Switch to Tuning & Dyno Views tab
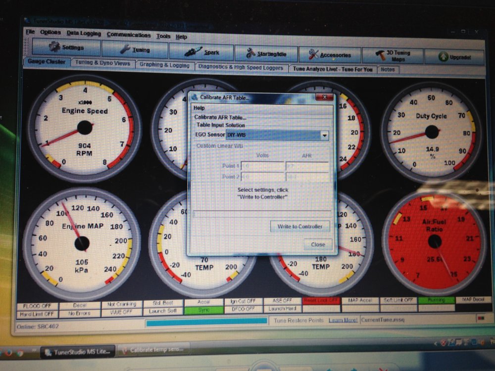 point(102,63)
